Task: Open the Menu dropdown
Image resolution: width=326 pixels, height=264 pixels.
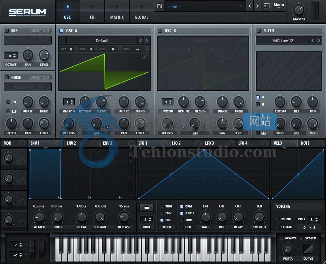Action: pos(279,6)
